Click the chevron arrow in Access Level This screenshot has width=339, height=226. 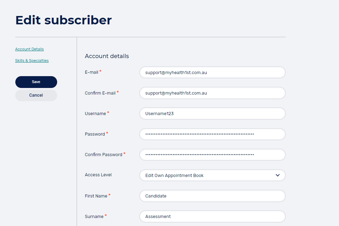pyautogui.click(x=278, y=175)
